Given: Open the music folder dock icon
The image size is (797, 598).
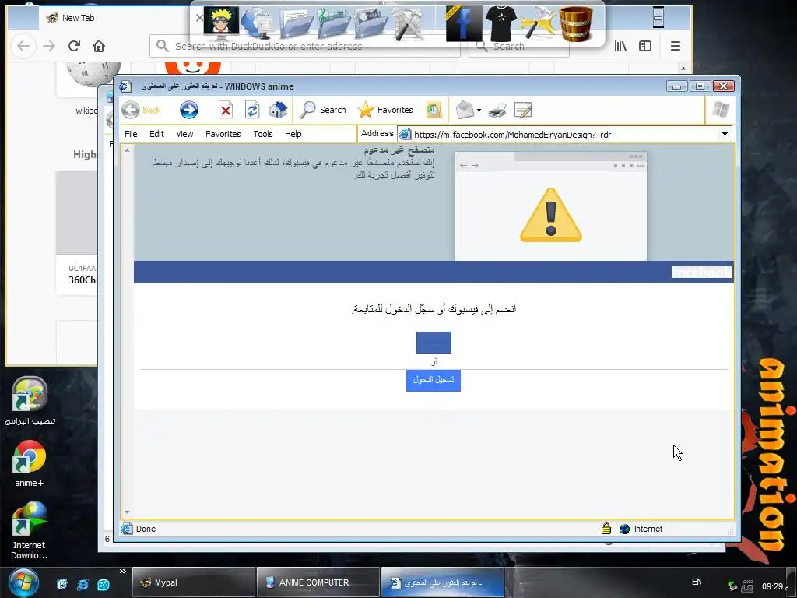Looking at the screenshot, I should click(x=334, y=24).
